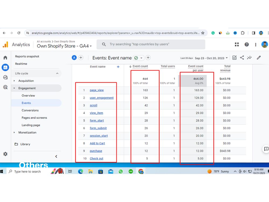Collapse the Engagement section
Screen dimensions: 269x202
pyautogui.click(x=14, y=88)
